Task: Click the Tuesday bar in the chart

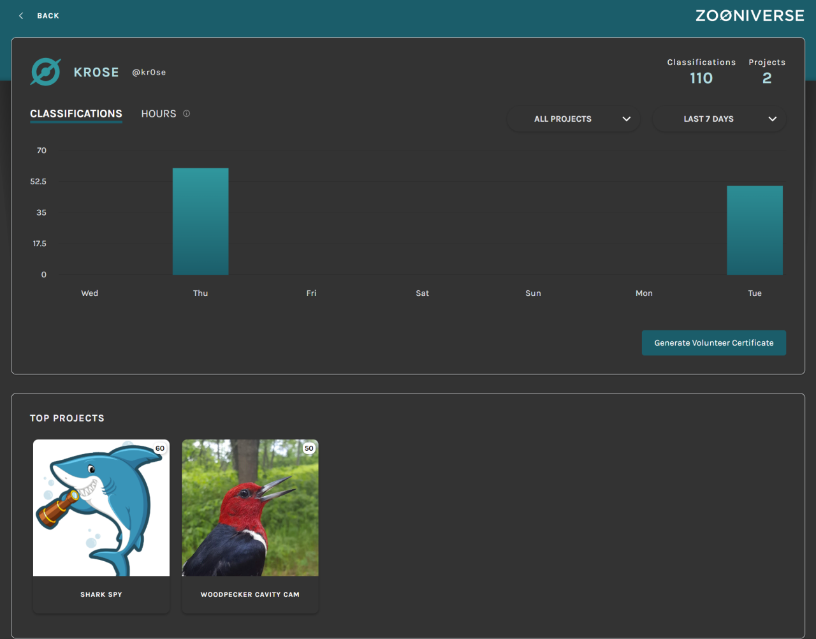Action: (755, 230)
